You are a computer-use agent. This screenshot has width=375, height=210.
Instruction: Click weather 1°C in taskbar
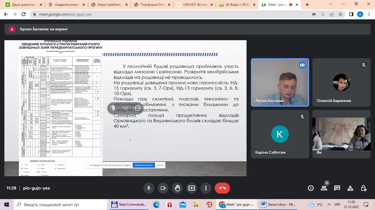[x=315, y=205]
